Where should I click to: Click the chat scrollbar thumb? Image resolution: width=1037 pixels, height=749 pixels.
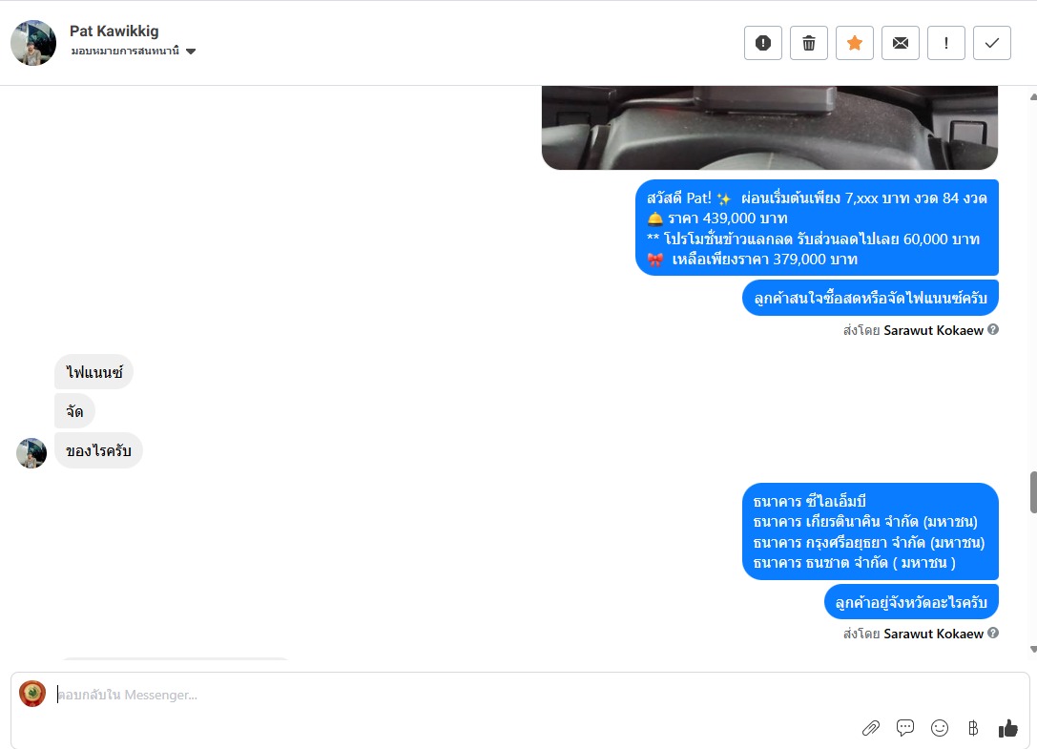1033,492
